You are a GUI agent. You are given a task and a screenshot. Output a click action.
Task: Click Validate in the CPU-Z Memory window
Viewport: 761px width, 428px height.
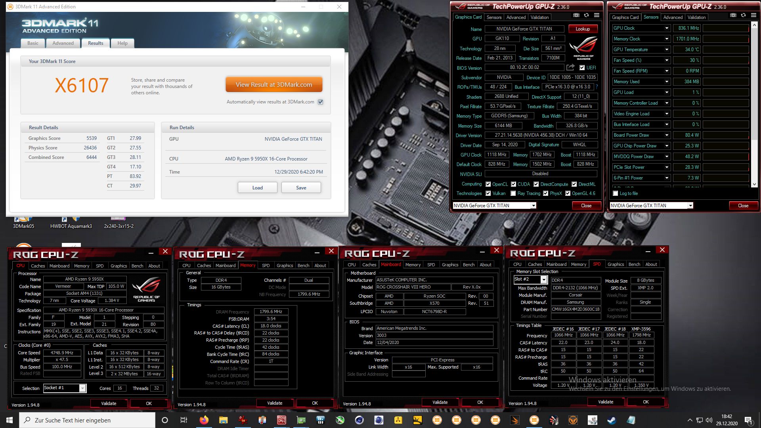(x=275, y=403)
